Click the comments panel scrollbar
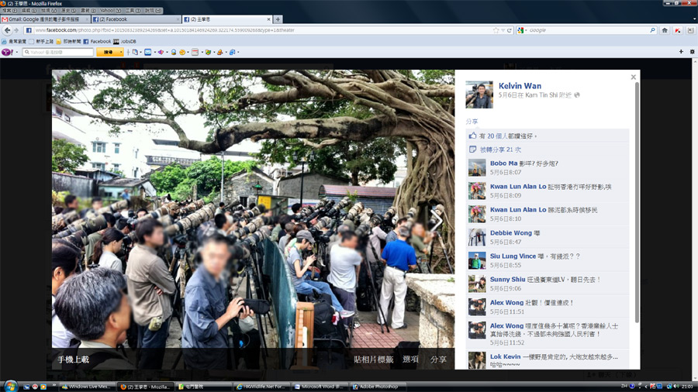698x392 pixels. coord(637,201)
